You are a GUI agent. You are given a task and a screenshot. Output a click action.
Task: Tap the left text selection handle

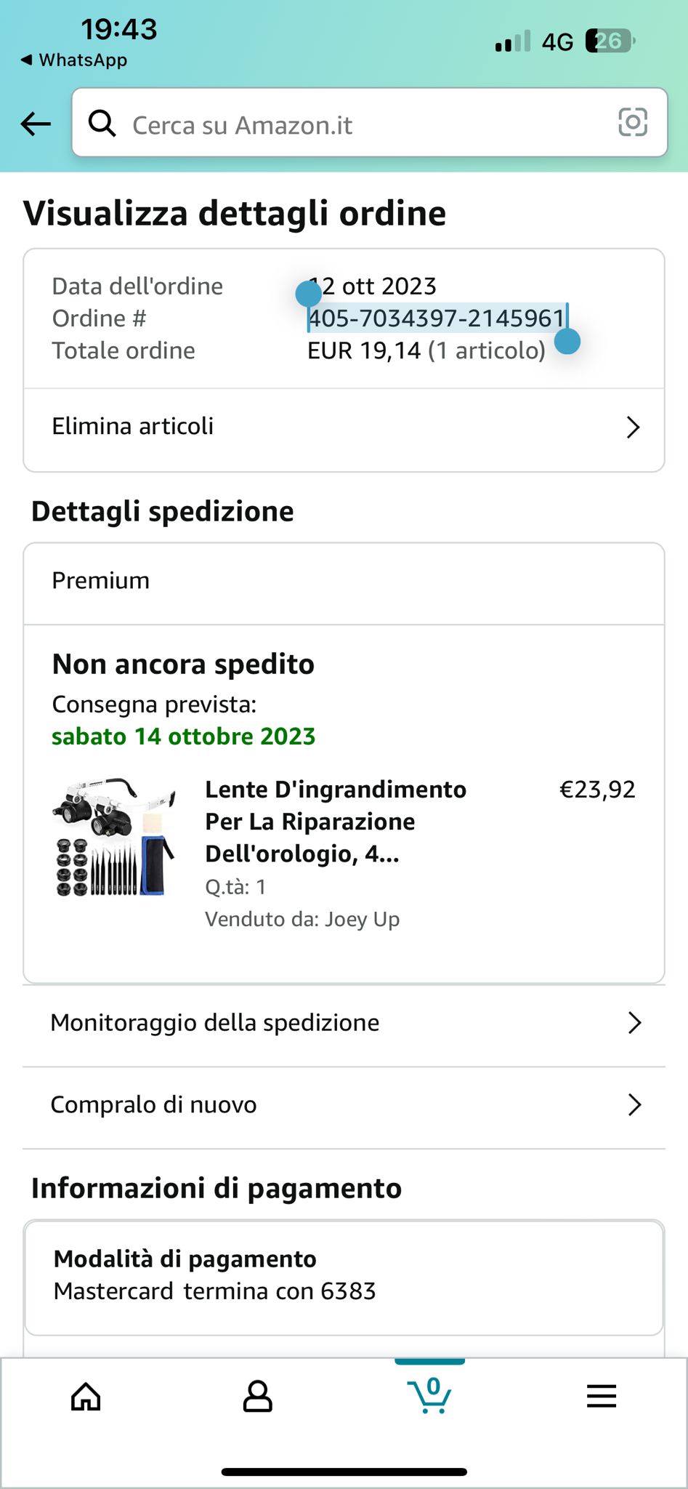pyautogui.click(x=309, y=294)
